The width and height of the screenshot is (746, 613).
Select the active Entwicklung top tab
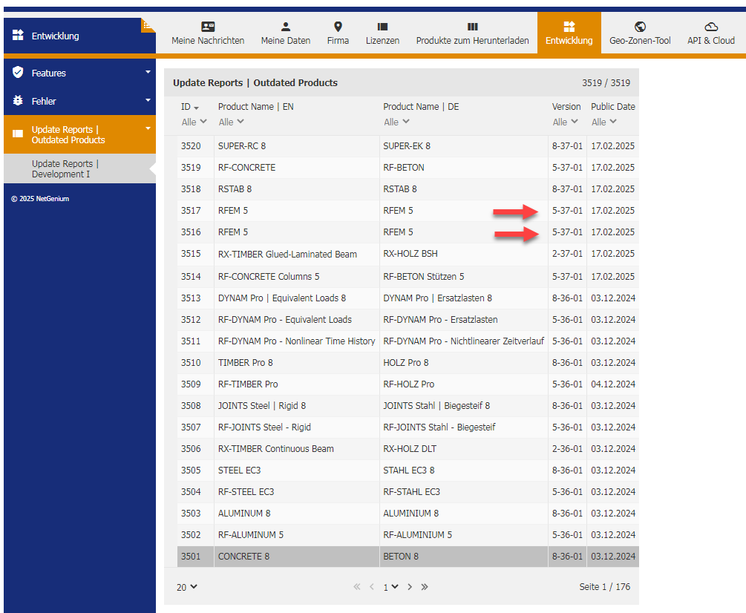pyautogui.click(x=569, y=33)
